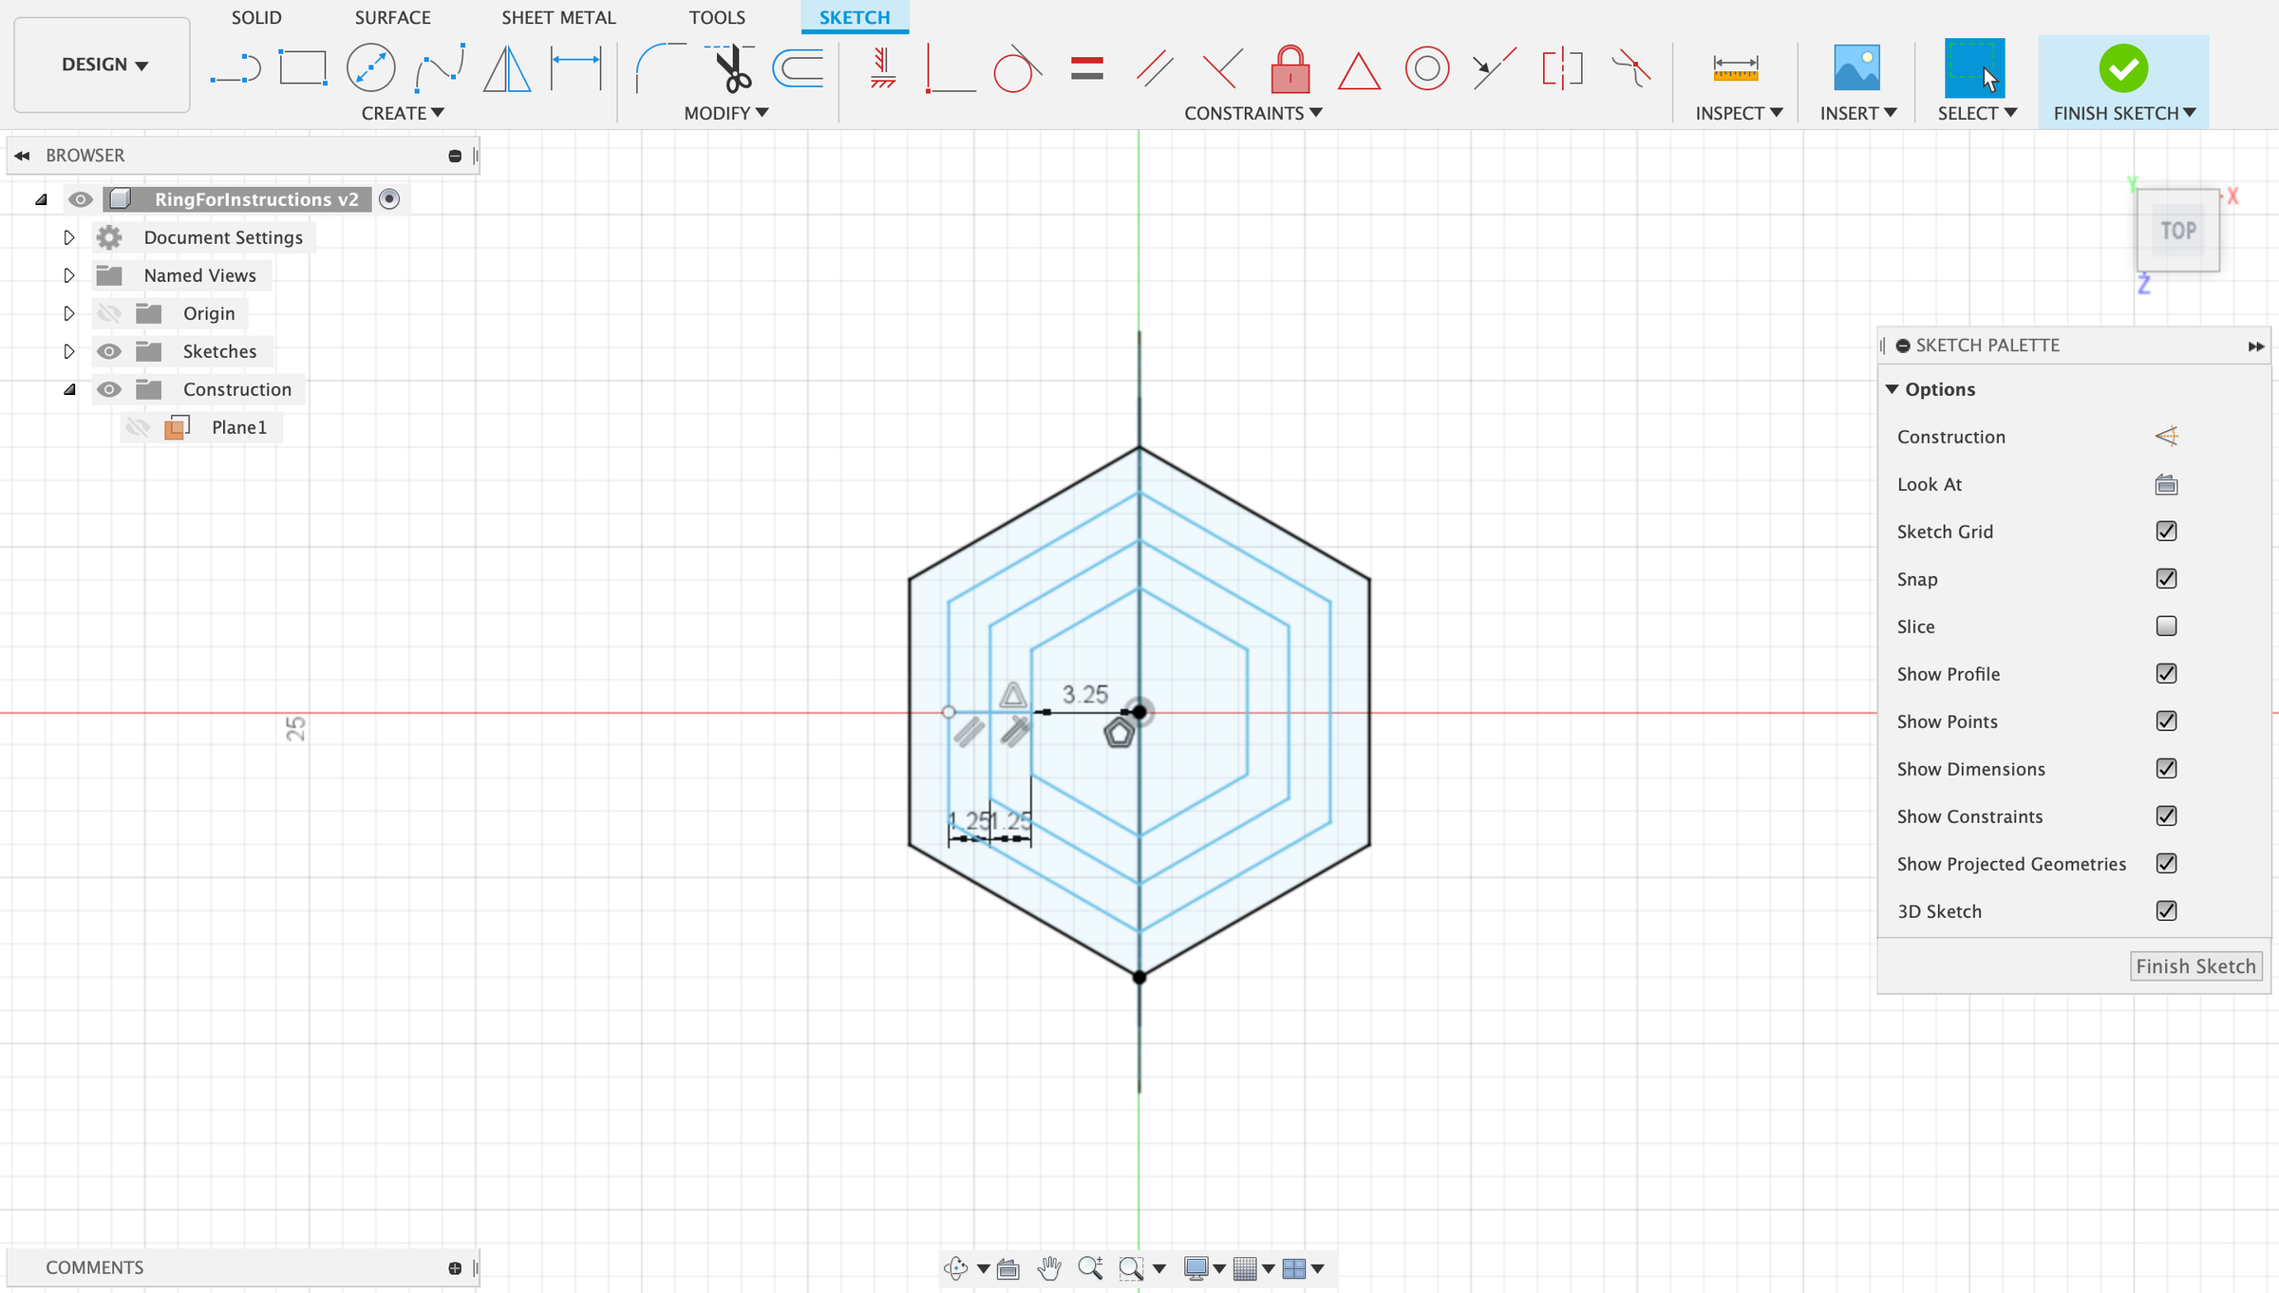
Task: Apply the Concentric constraint
Action: pyautogui.click(x=1426, y=67)
